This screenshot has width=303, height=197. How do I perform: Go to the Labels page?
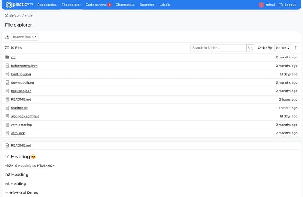click(x=165, y=5)
